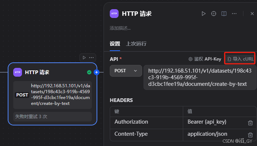Open the panel header three-dots menu
The height and width of the screenshot is (146, 257).
point(234,14)
